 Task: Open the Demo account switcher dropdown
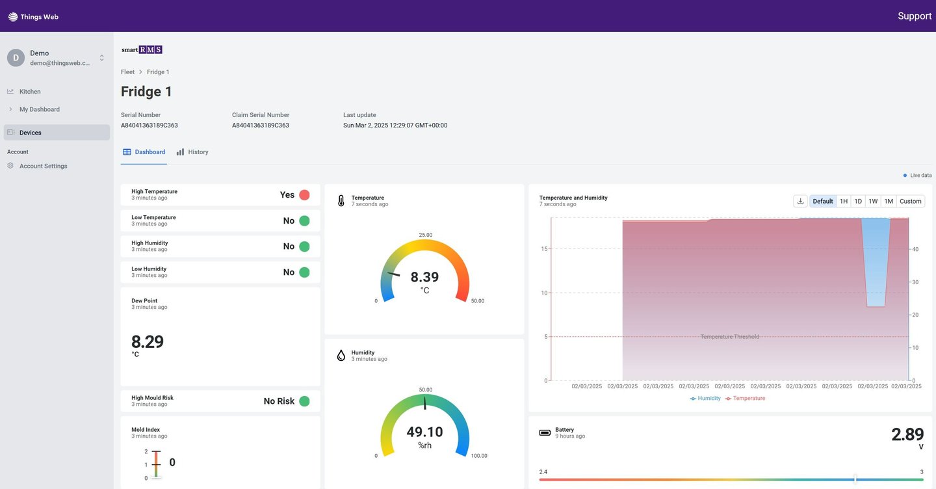click(x=102, y=58)
